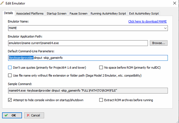Screen dimensions: 179x123
Task: Click the Emulator Application Path: label
Action: (x=25, y=36)
